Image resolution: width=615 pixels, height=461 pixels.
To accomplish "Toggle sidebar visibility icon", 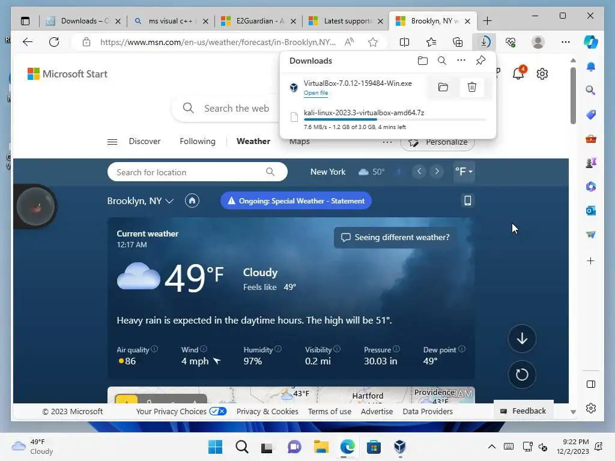I will pyautogui.click(x=591, y=384).
